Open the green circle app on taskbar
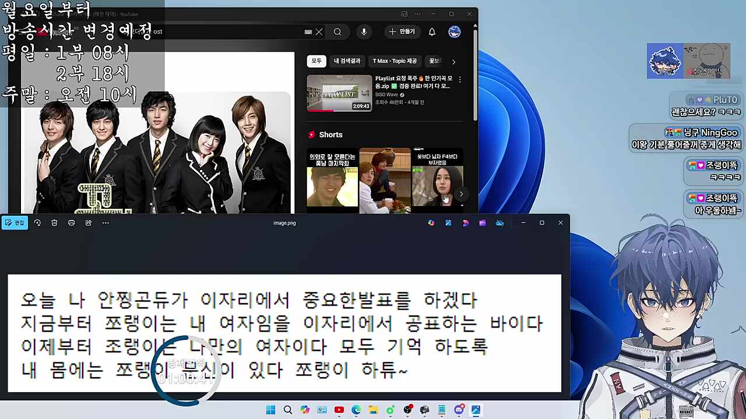This screenshot has width=746, height=419. (390, 410)
